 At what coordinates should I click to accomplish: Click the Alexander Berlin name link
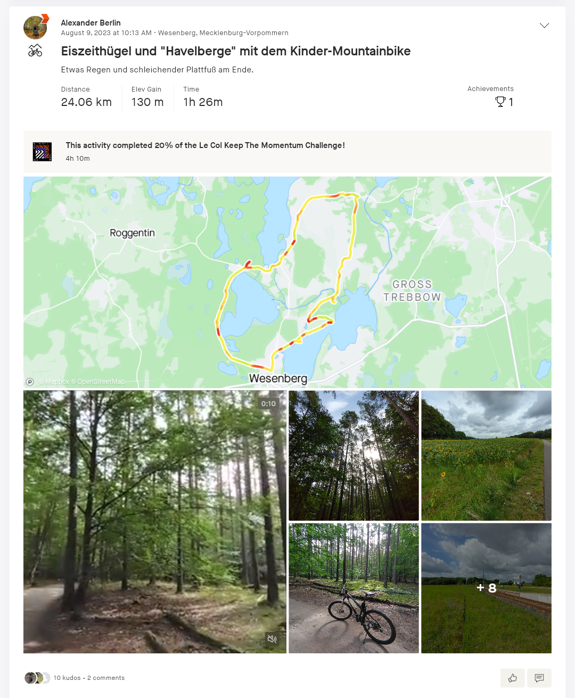tap(91, 23)
